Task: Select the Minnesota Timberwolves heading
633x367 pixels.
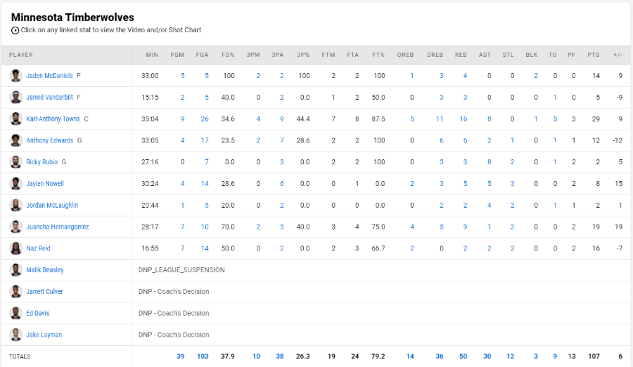Action: [x=72, y=18]
